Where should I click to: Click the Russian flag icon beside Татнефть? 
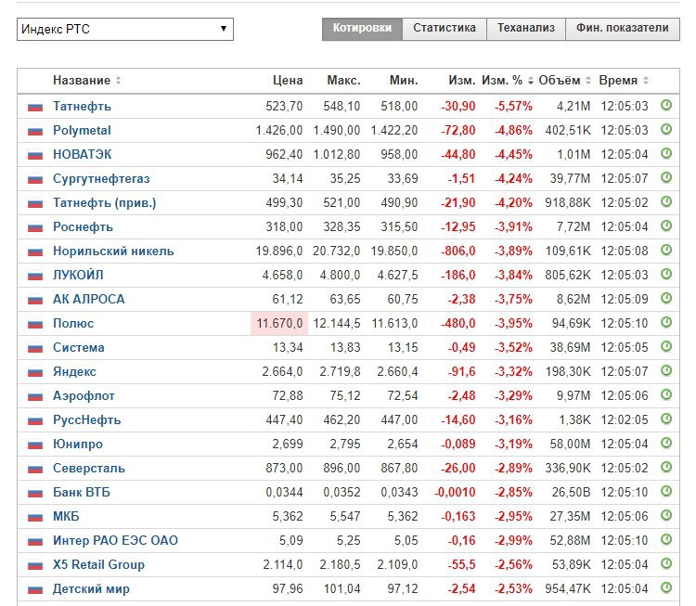(x=35, y=107)
